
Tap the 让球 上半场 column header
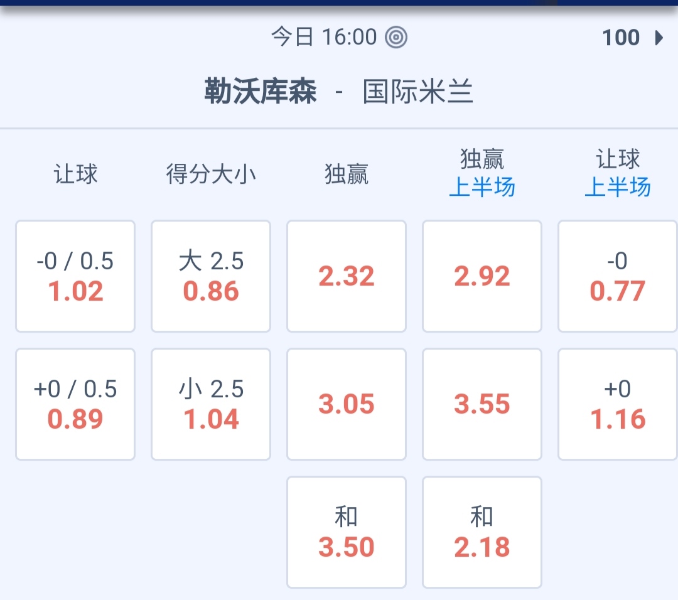[x=618, y=173]
